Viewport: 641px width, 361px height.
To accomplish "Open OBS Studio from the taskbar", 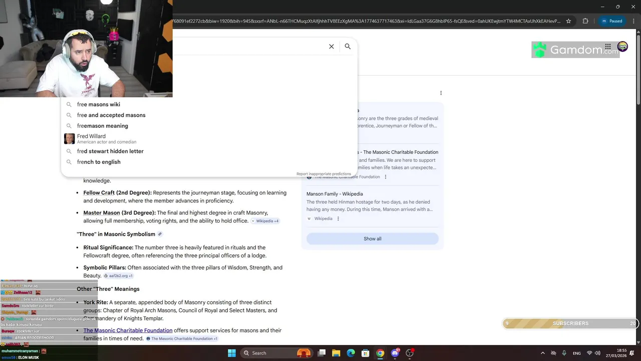I will click(x=410, y=353).
